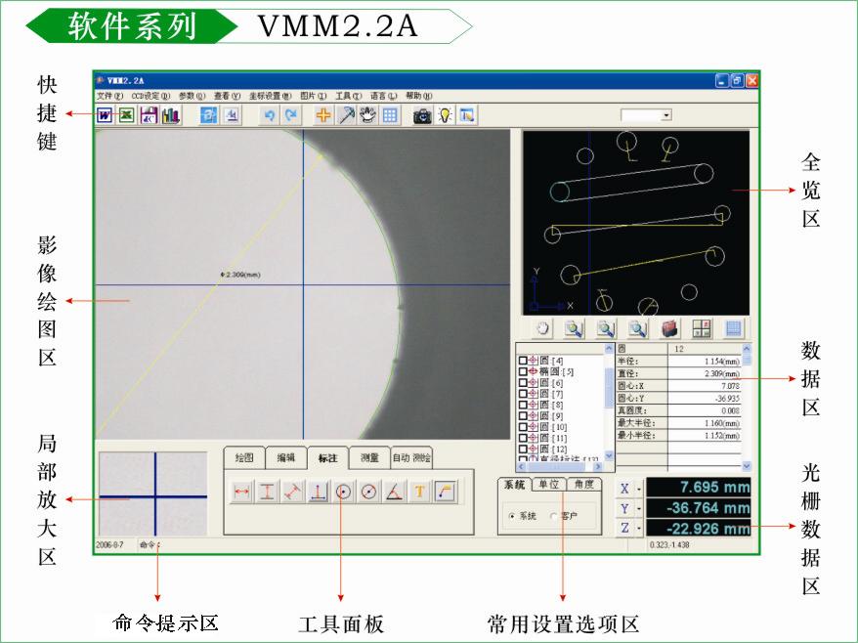Click the camera capture icon
Screen dimensions: 858x643
click(422, 115)
